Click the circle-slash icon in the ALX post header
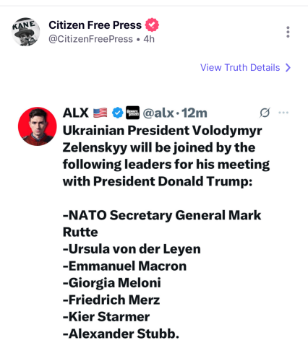This screenshot has height=361, width=308. [x=265, y=113]
